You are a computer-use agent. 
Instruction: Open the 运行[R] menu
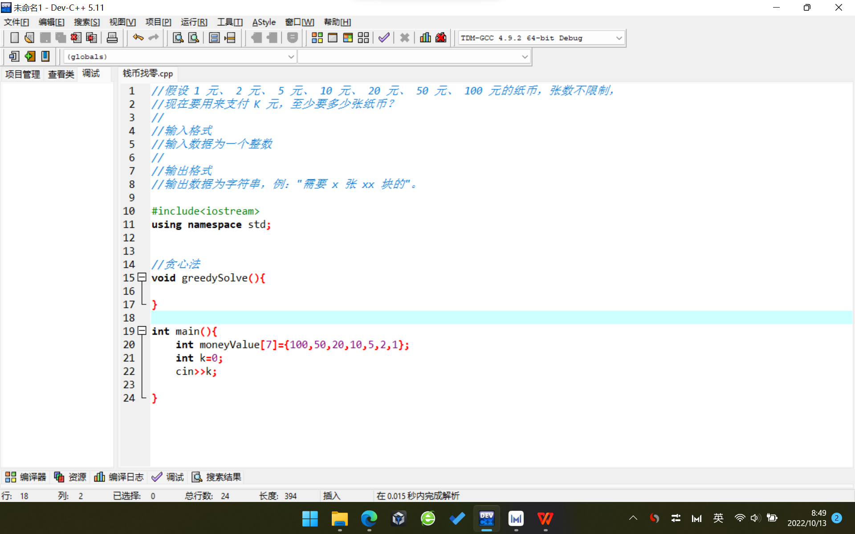point(194,22)
